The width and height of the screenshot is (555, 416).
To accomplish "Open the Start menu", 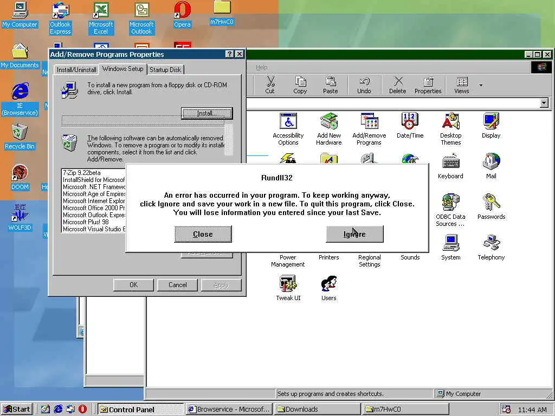I will (x=17, y=409).
